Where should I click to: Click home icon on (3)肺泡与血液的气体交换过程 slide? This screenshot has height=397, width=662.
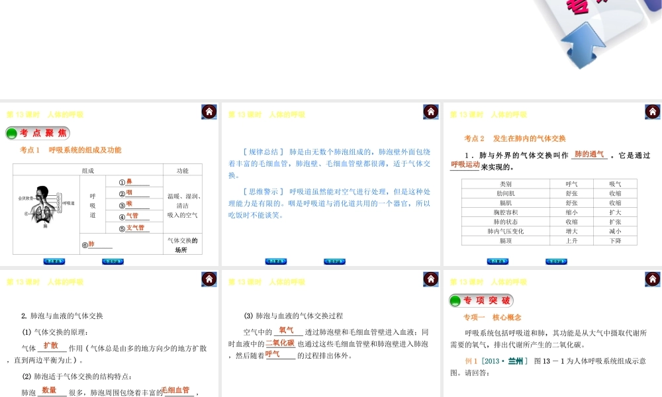click(x=431, y=279)
